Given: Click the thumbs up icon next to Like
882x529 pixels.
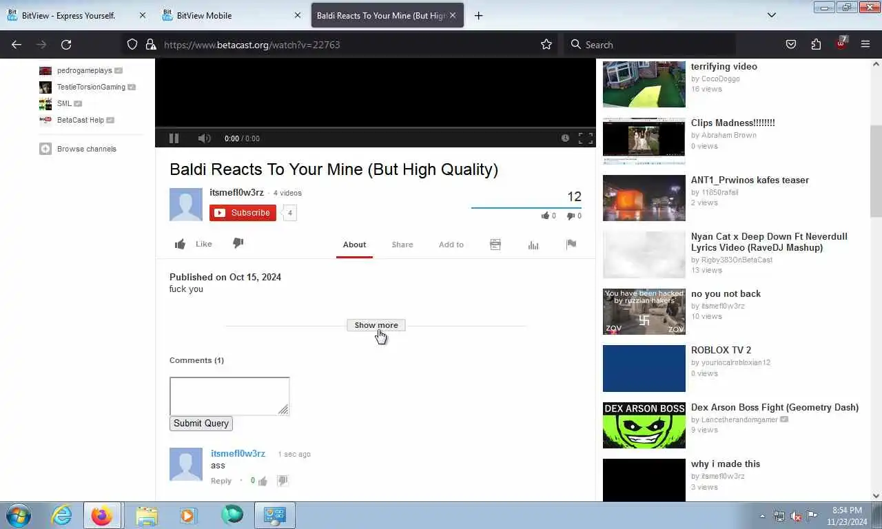Looking at the screenshot, I should pyautogui.click(x=180, y=244).
